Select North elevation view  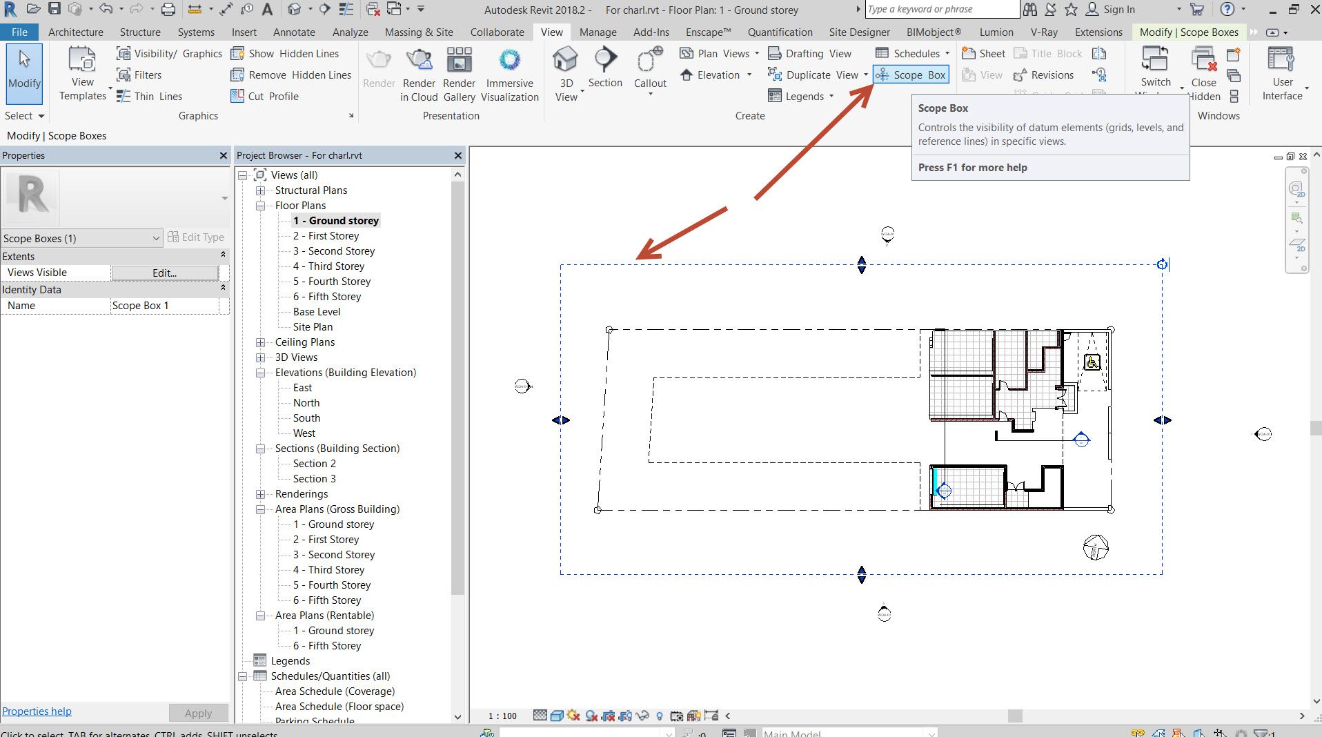pos(306,403)
